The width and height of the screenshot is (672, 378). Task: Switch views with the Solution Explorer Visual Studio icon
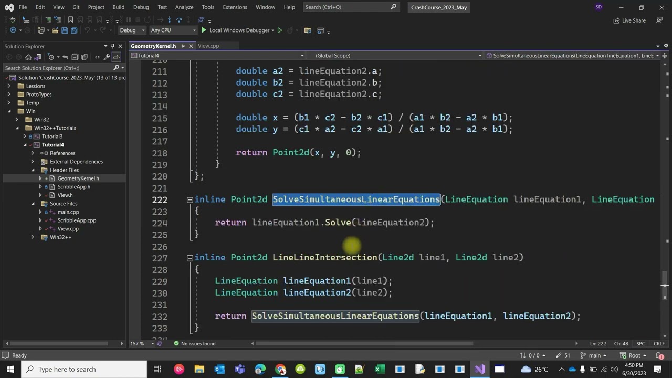pos(38,57)
